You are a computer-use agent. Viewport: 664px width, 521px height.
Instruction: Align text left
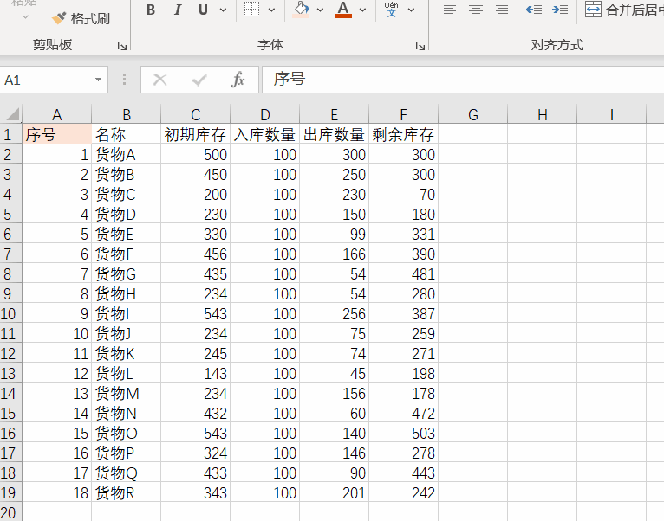450,10
